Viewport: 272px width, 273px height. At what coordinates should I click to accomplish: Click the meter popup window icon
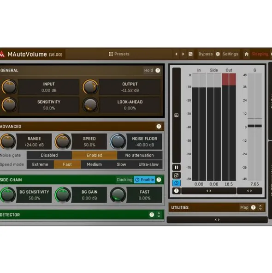(x=176, y=176)
